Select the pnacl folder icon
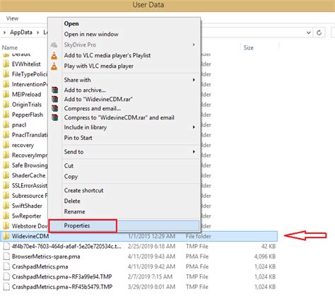335x299 pixels. click(x=6, y=124)
